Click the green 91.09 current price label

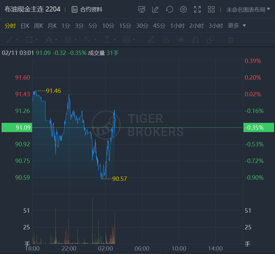(x=17, y=127)
